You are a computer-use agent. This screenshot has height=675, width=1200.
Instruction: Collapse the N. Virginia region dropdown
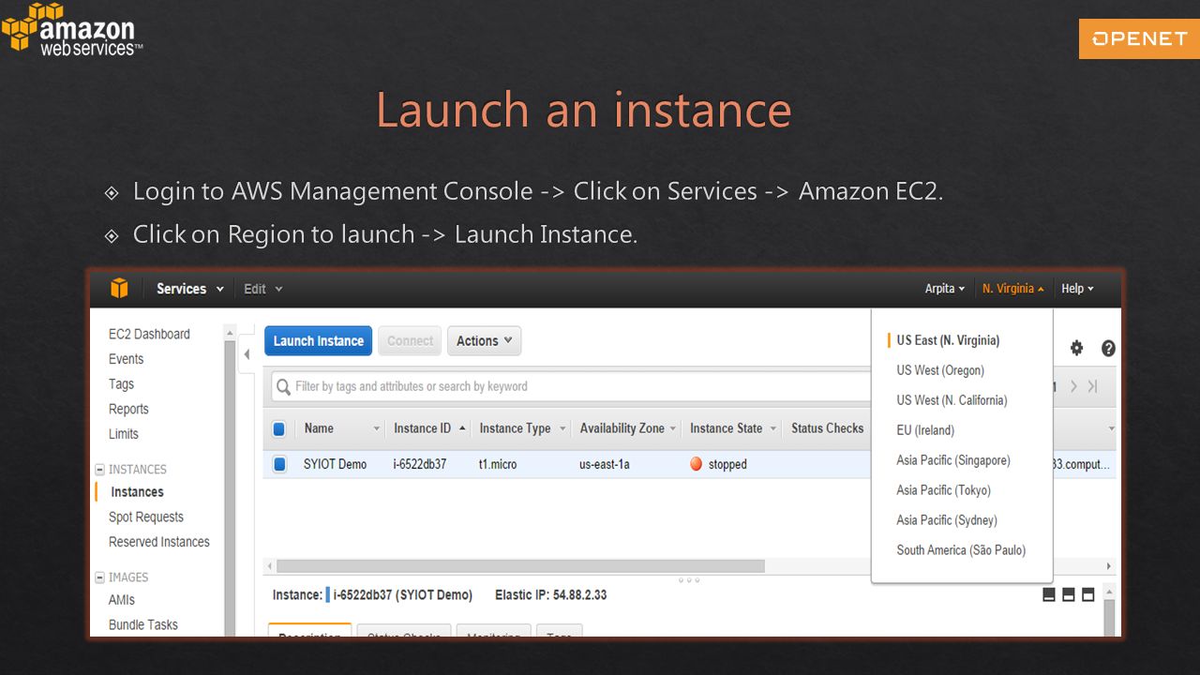click(1012, 289)
